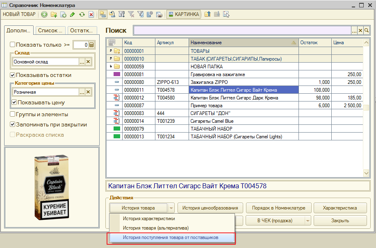Image resolution: width=376 pixels, height=248 pixels.
Task: Switch to the Список ... tab
Action: [50, 31]
